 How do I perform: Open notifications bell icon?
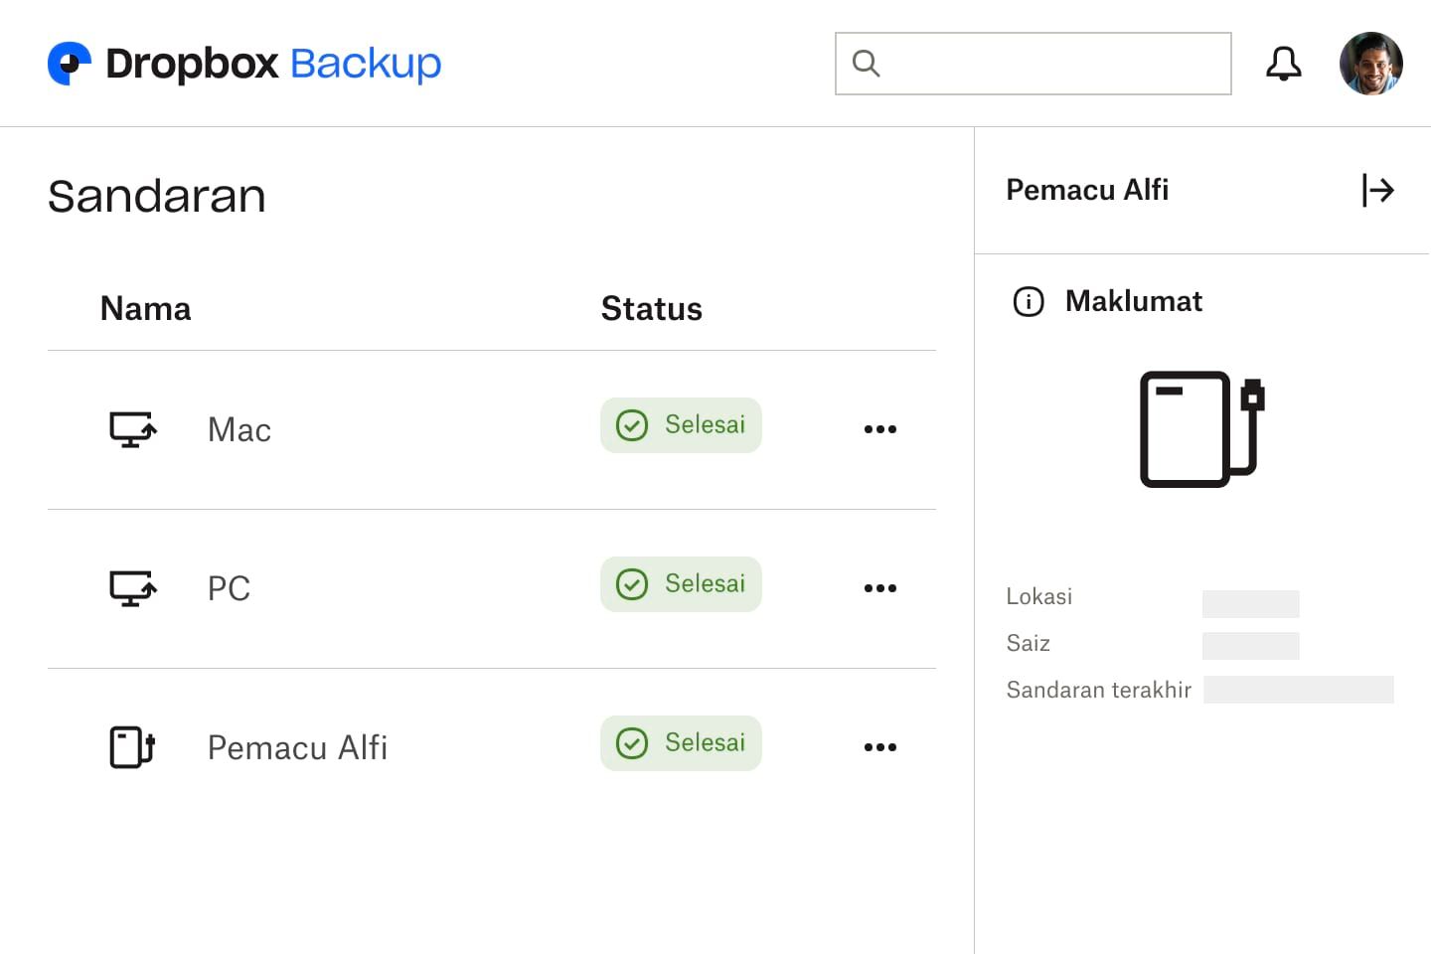coord(1283,64)
